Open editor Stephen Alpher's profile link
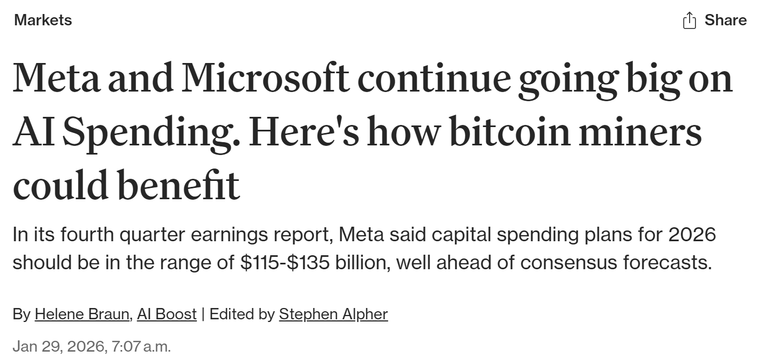This screenshot has height=364, width=757. (333, 314)
